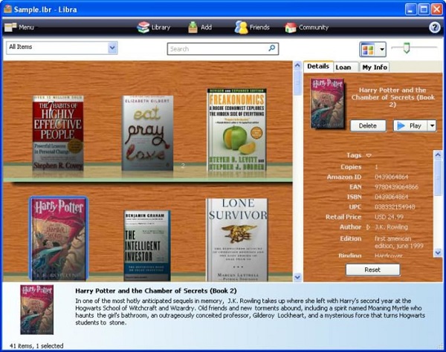Viewport: 446px width, 352px height.
Task: Switch to the My Info tab
Action: pos(375,67)
